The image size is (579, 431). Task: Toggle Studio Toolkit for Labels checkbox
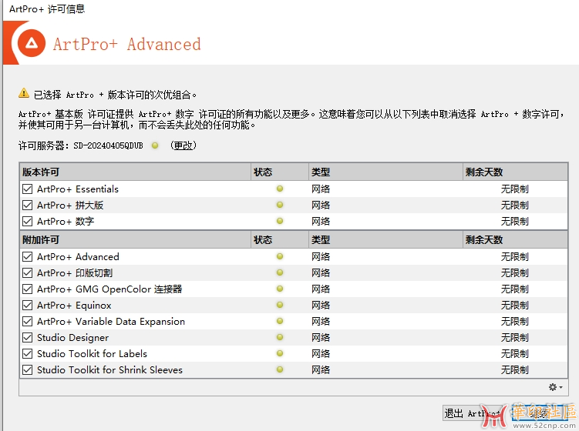[27, 354]
